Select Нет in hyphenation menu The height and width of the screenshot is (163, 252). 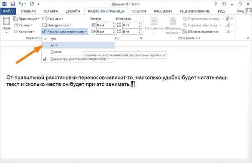(x=78, y=38)
